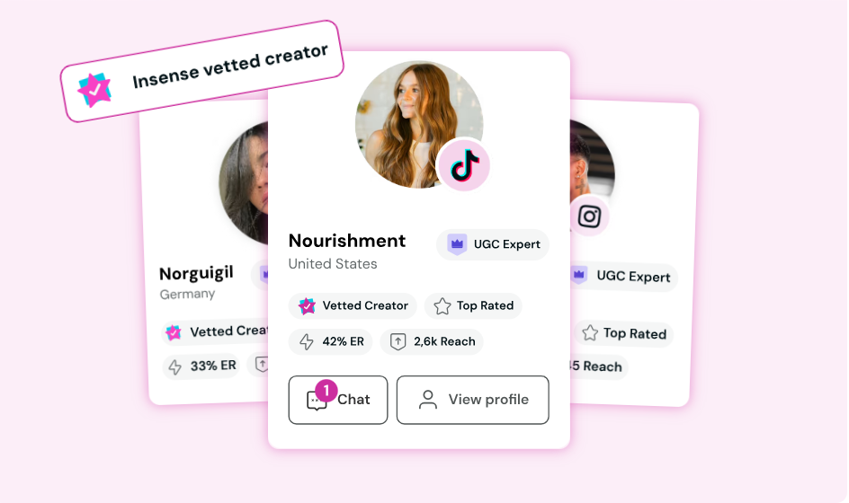Select the Nourishment creator name
The image size is (849, 503).
point(347,241)
